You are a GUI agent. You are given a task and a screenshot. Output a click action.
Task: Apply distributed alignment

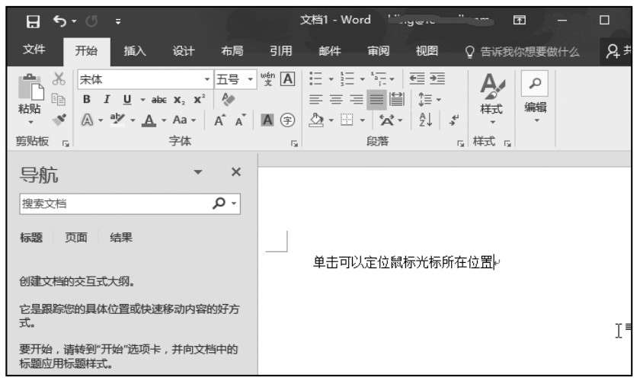[397, 99]
